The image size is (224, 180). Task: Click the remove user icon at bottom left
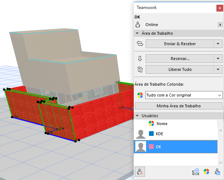pos(139,172)
